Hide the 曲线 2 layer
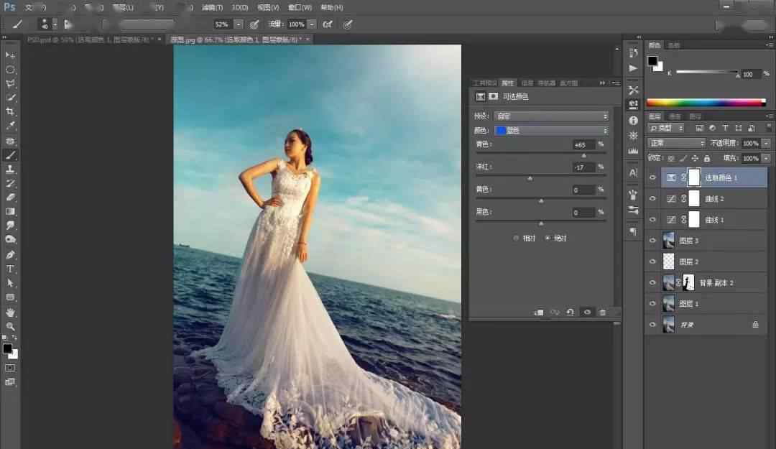The width and height of the screenshot is (776, 449). pos(652,198)
